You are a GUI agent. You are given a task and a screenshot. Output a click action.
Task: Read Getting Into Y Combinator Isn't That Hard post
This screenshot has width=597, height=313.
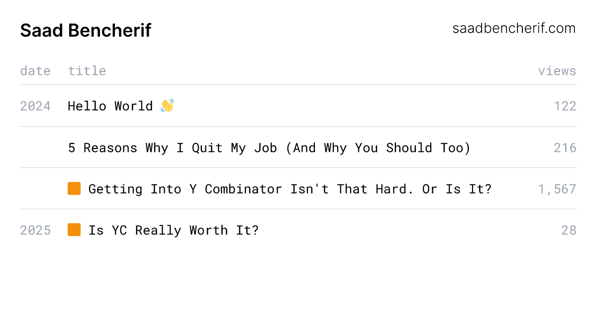coord(290,189)
